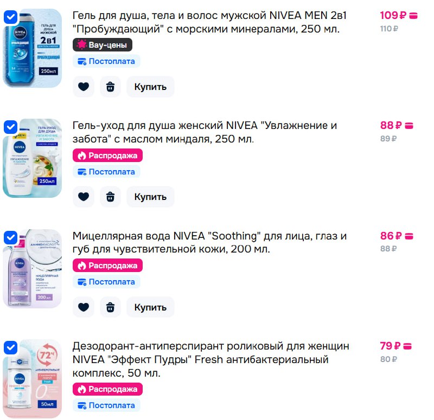Trash the Soothing micellar water item
This screenshot has width=434, height=420.
[x=110, y=307]
